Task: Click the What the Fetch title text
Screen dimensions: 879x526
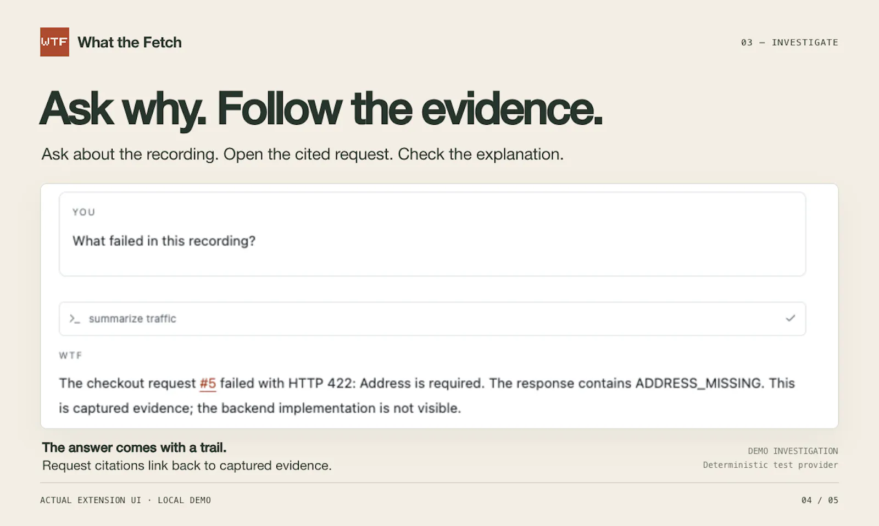Action: pos(130,42)
